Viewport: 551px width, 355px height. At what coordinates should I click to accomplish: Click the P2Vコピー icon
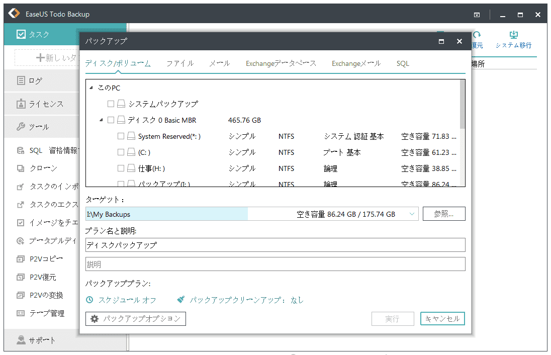coord(21,259)
